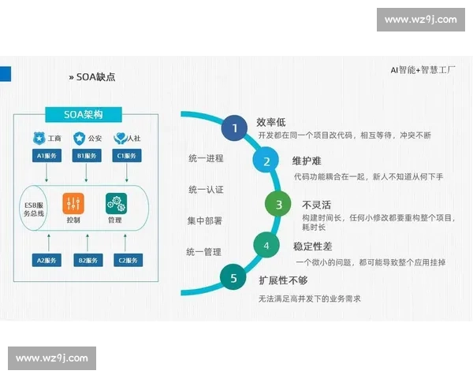Click the number 4 circle
The height and width of the screenshot is (378, 473).
pyautogui.click(x=266, y=245)
